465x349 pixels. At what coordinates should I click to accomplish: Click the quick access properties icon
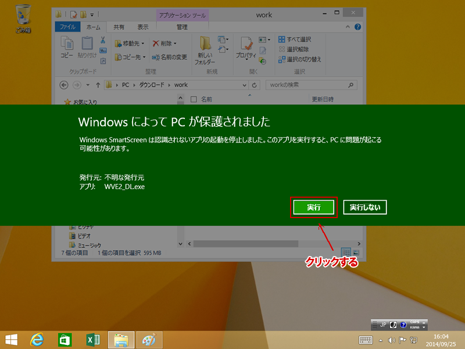pyautogui.click(x=74, y=14)
